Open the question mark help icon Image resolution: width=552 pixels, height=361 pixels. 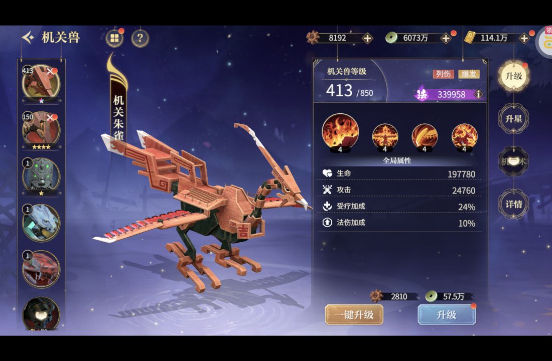tap(140, 38)
